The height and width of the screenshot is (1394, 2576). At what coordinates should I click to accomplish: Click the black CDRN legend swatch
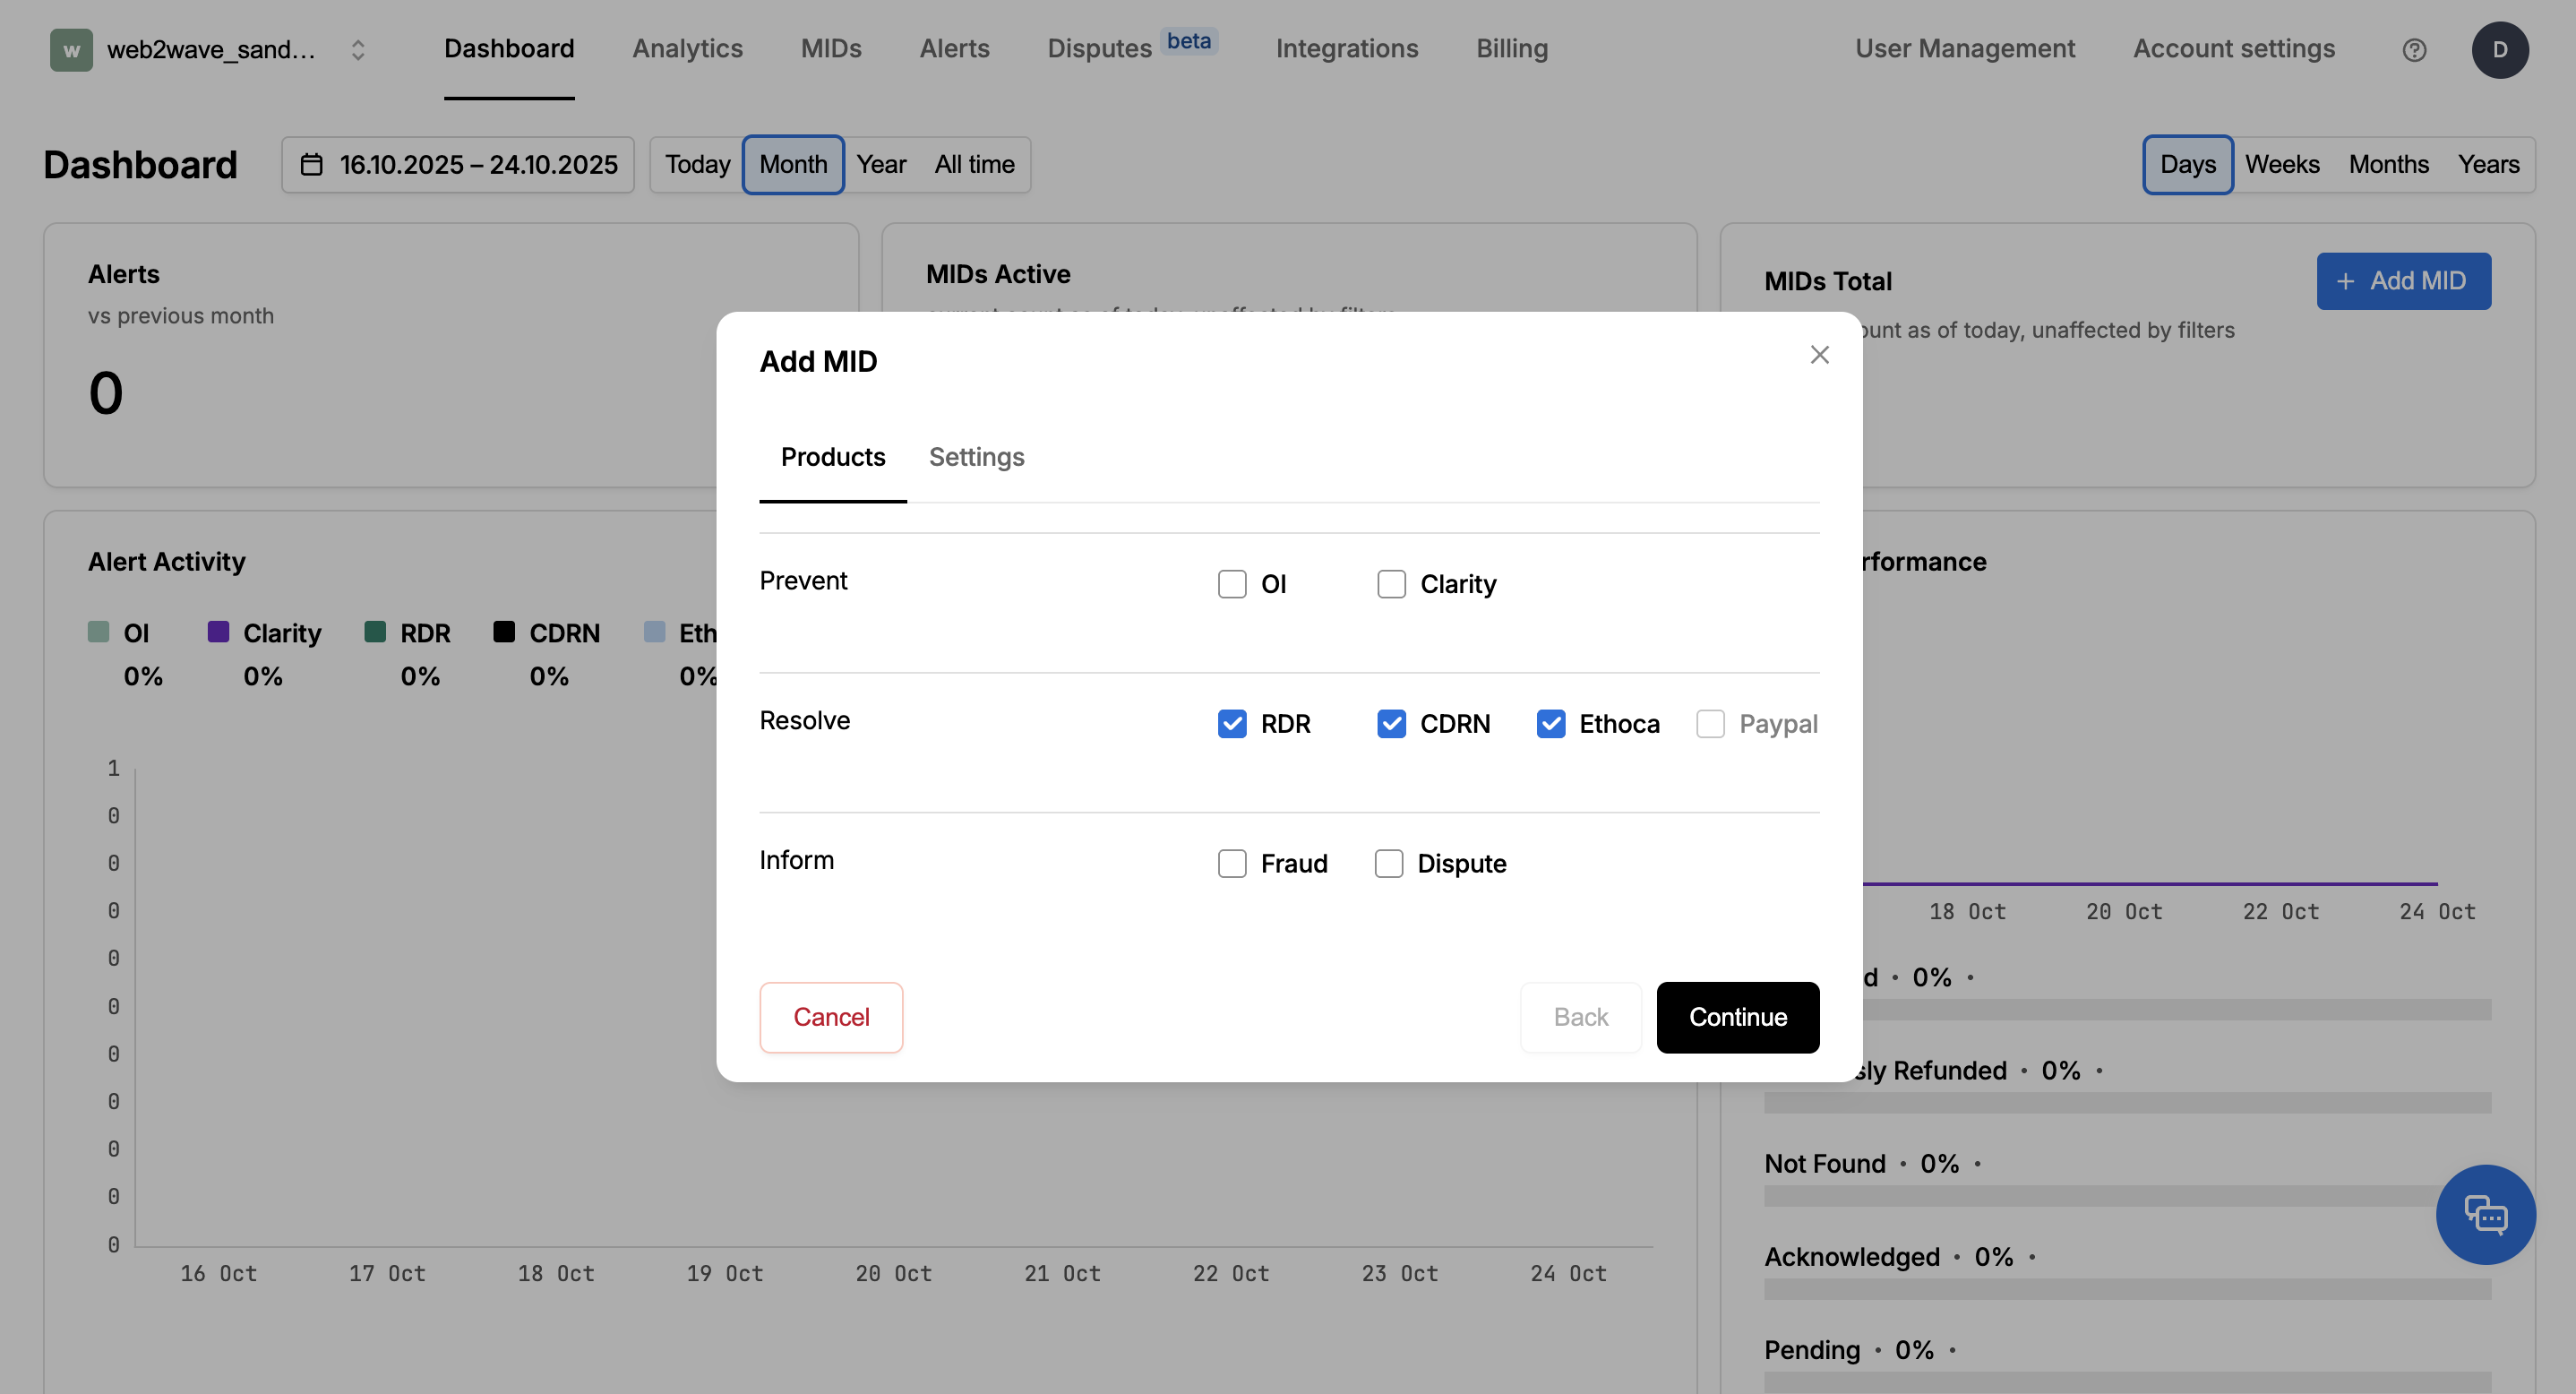pyautogui.click(x=504, y=631)
